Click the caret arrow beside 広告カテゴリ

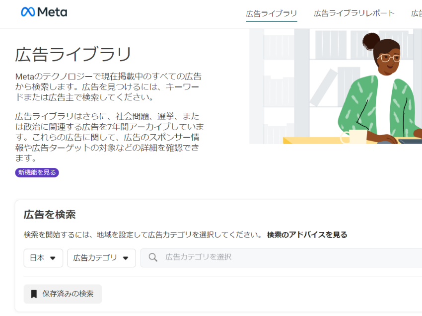click(126, 258)
